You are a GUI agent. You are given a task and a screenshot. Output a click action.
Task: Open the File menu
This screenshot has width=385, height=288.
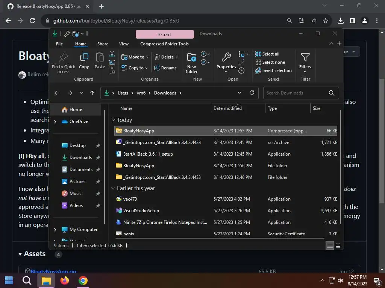click(x=59, y=44)
